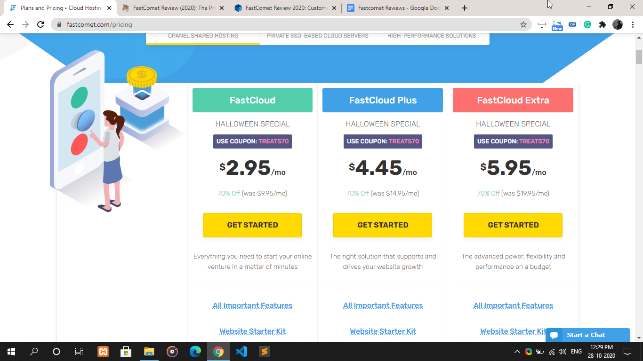The height and width of the screenshot is (361, 643).
Task: Reload the FastComet pricing page
Action: click(x=40, y=24)
